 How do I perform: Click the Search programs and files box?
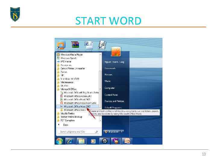click(x=78, y=132)
